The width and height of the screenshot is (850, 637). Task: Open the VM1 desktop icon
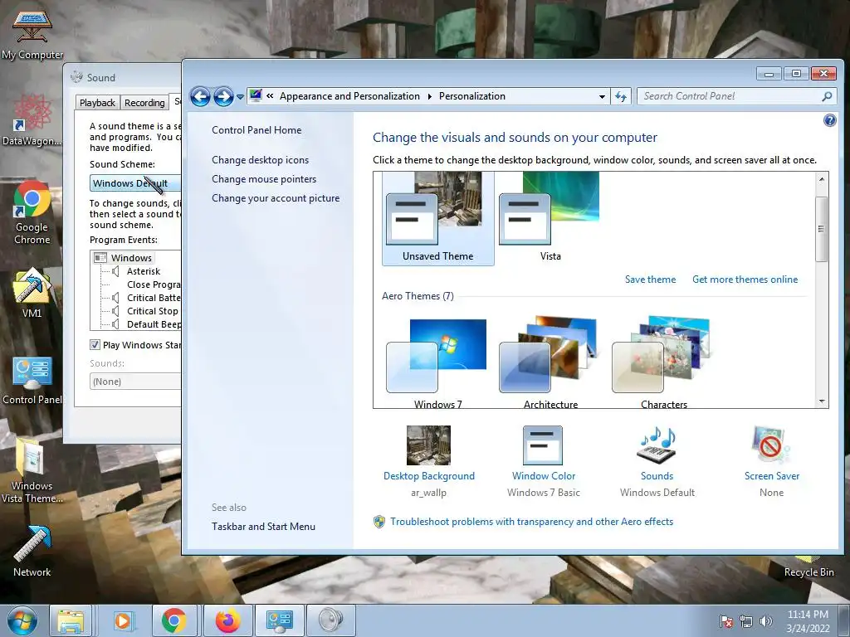click(x=32, y=293)
